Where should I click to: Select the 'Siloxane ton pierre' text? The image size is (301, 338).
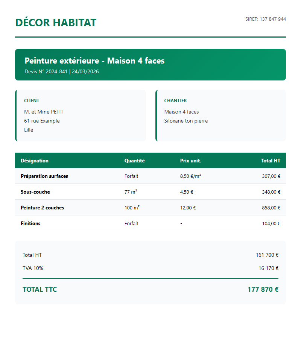tap(186, 121)
